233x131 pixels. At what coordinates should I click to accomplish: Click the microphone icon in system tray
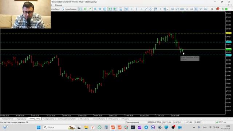click(x=199, y=127)
